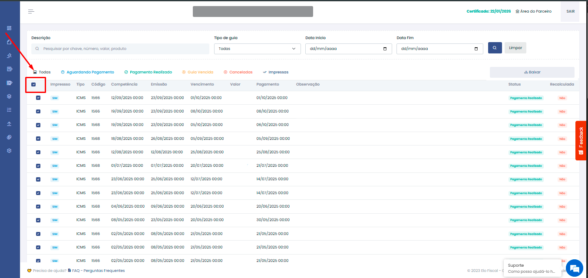588x278 pixels.
Task: Click the upload arrow sidebar icon
Action: point(9,124)
